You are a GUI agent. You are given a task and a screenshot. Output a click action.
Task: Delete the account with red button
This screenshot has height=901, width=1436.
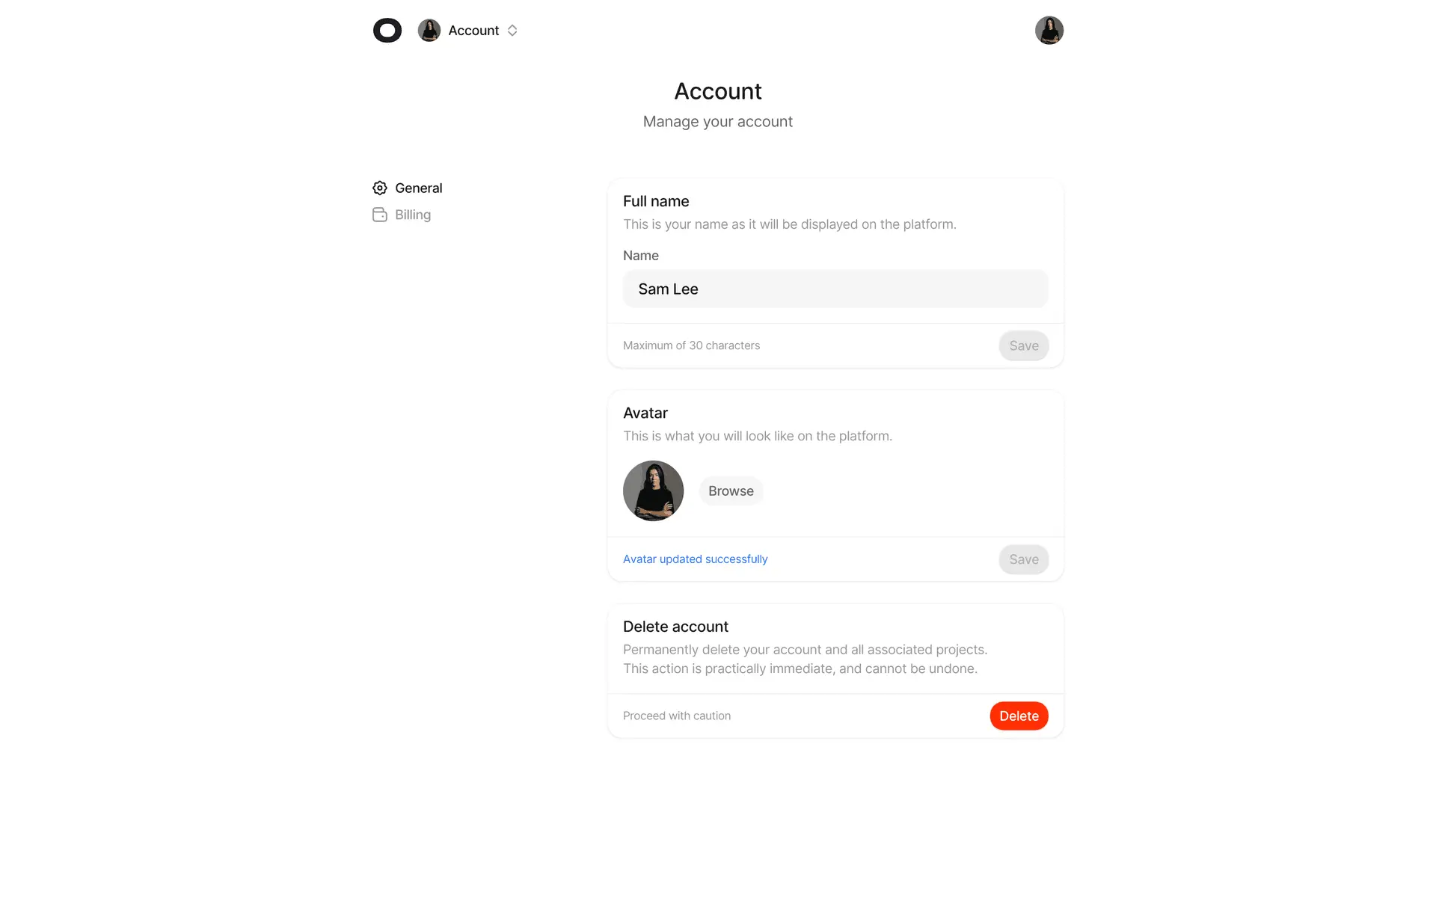1019,716
